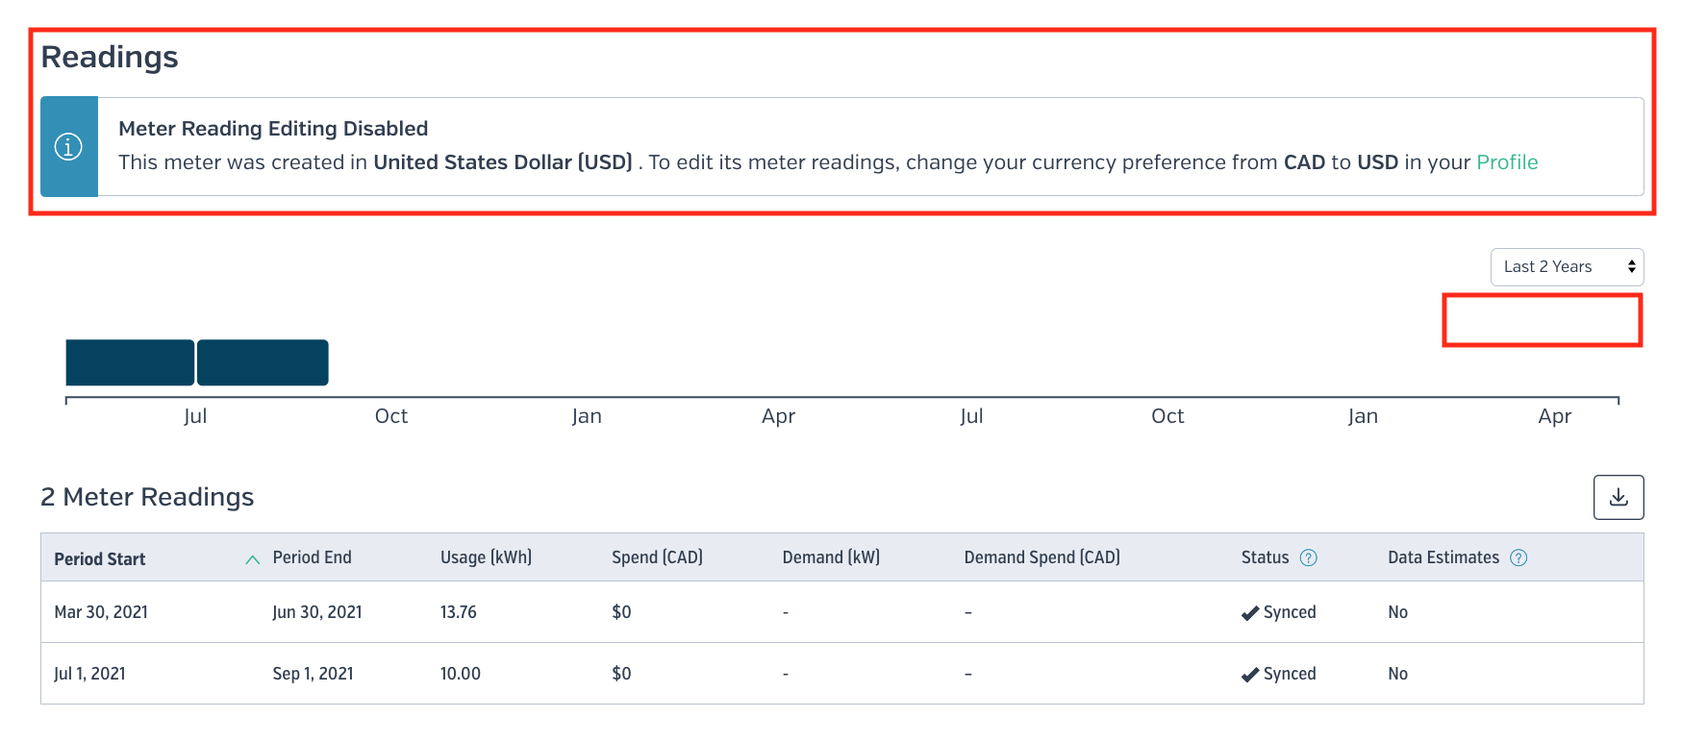Sort by Period End column header
The width and height of the screenshot is (1681, 742).
coord(312,557)
